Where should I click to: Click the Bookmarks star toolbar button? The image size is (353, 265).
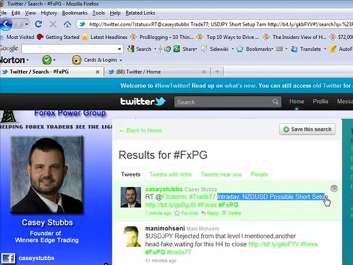click(x=254, y=49)
